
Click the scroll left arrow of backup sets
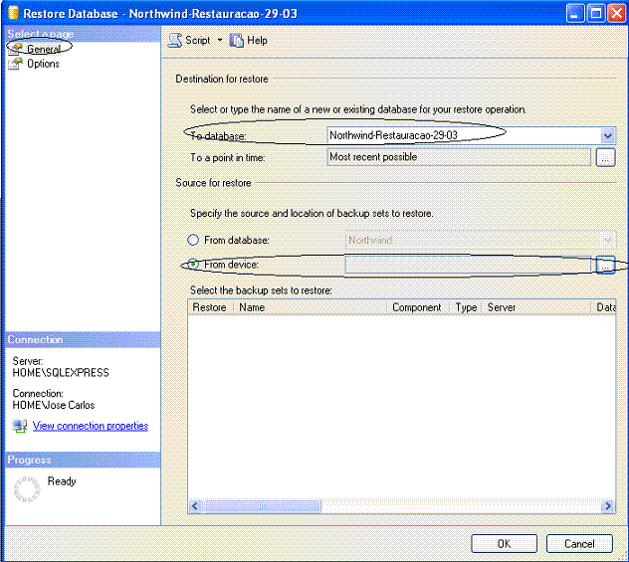195,506
